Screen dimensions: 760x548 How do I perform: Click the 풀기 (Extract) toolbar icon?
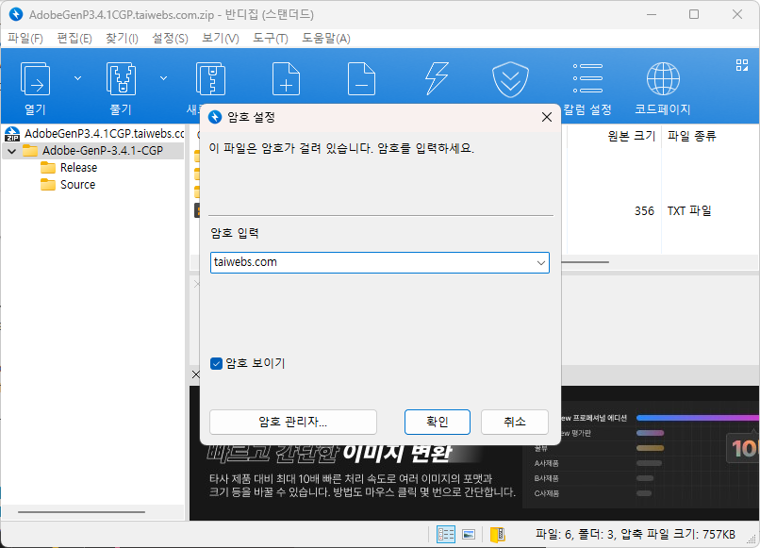tap(121, 78)
